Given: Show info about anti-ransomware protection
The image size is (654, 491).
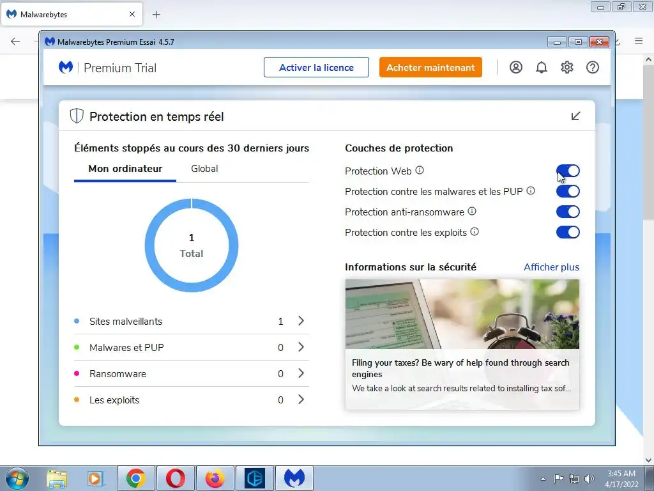Looking at the screenshot, I should click(x=472, y=211).
